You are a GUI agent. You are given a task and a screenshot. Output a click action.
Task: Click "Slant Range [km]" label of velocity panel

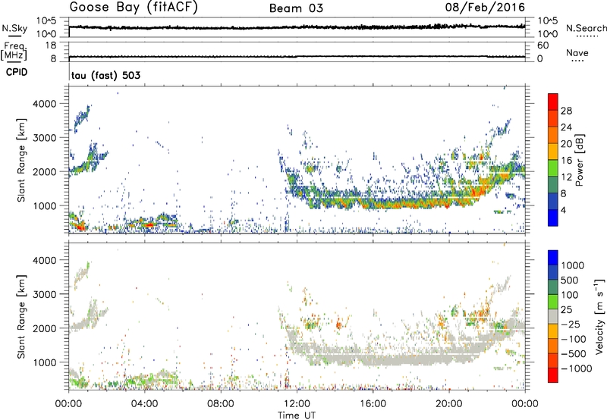pyautogui.click(x=21, y=316)
